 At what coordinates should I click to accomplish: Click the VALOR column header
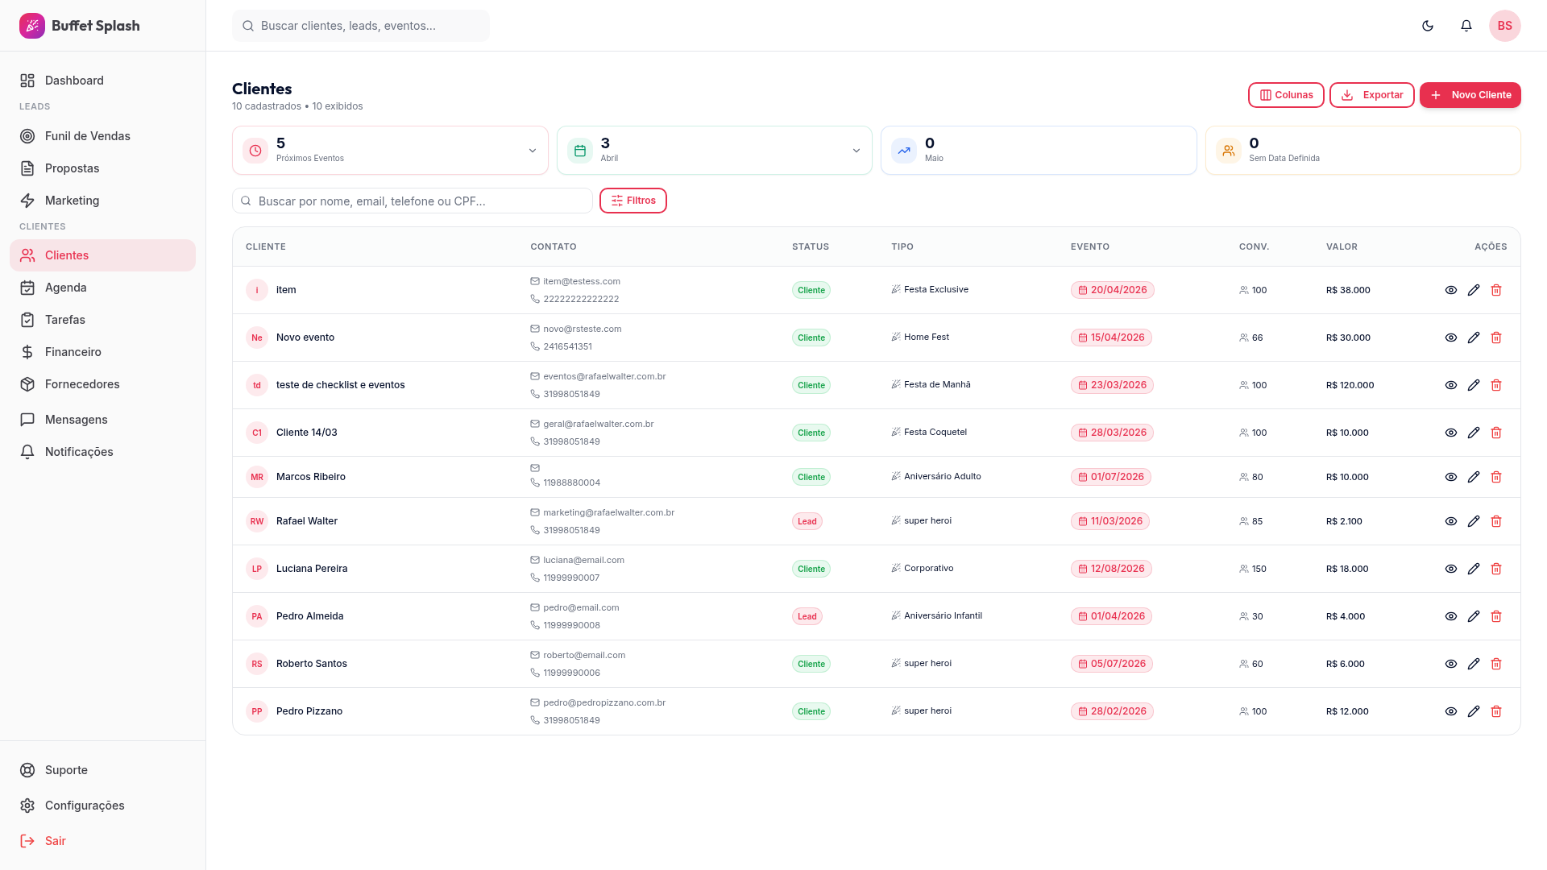[x=1342, y=246]
